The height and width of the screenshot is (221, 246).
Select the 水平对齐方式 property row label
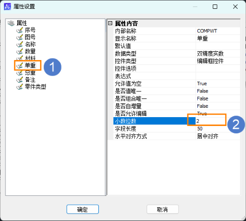click(131, 136)
